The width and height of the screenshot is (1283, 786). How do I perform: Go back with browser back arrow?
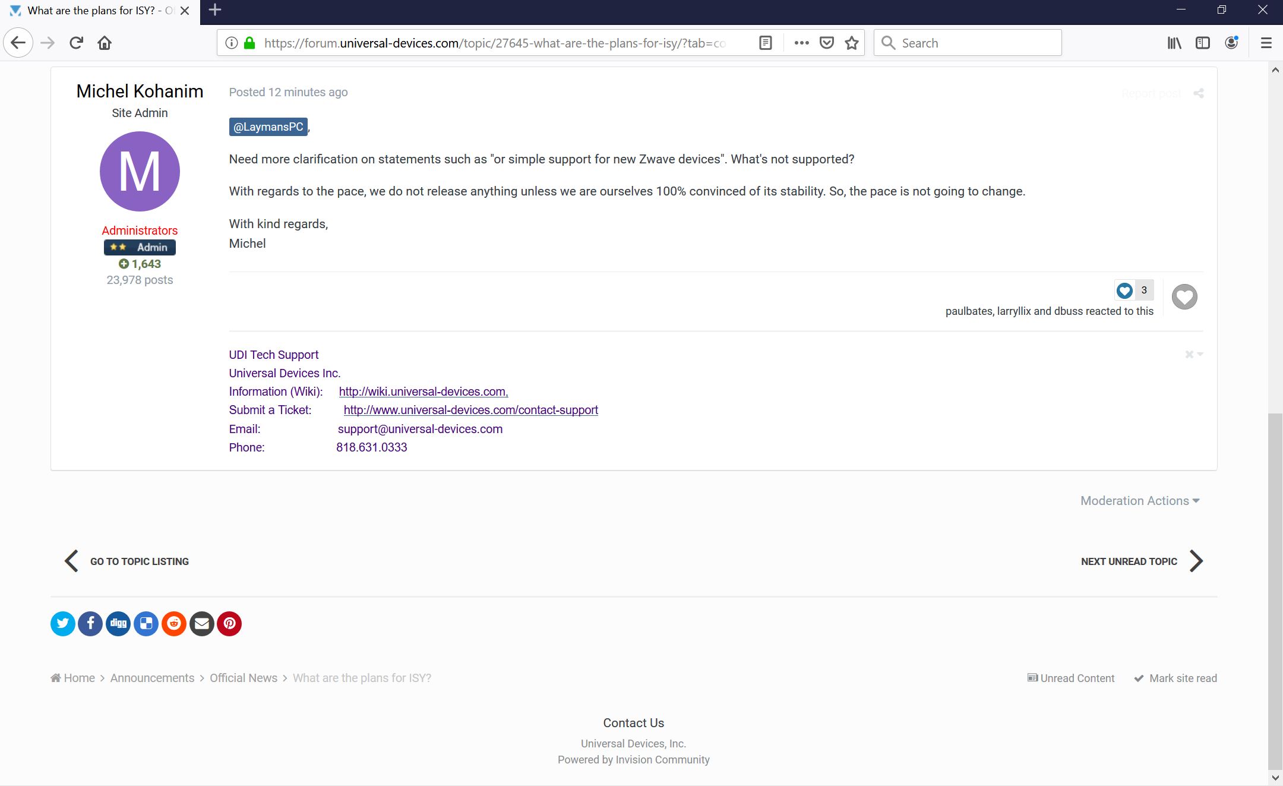[x=18, y=43]
